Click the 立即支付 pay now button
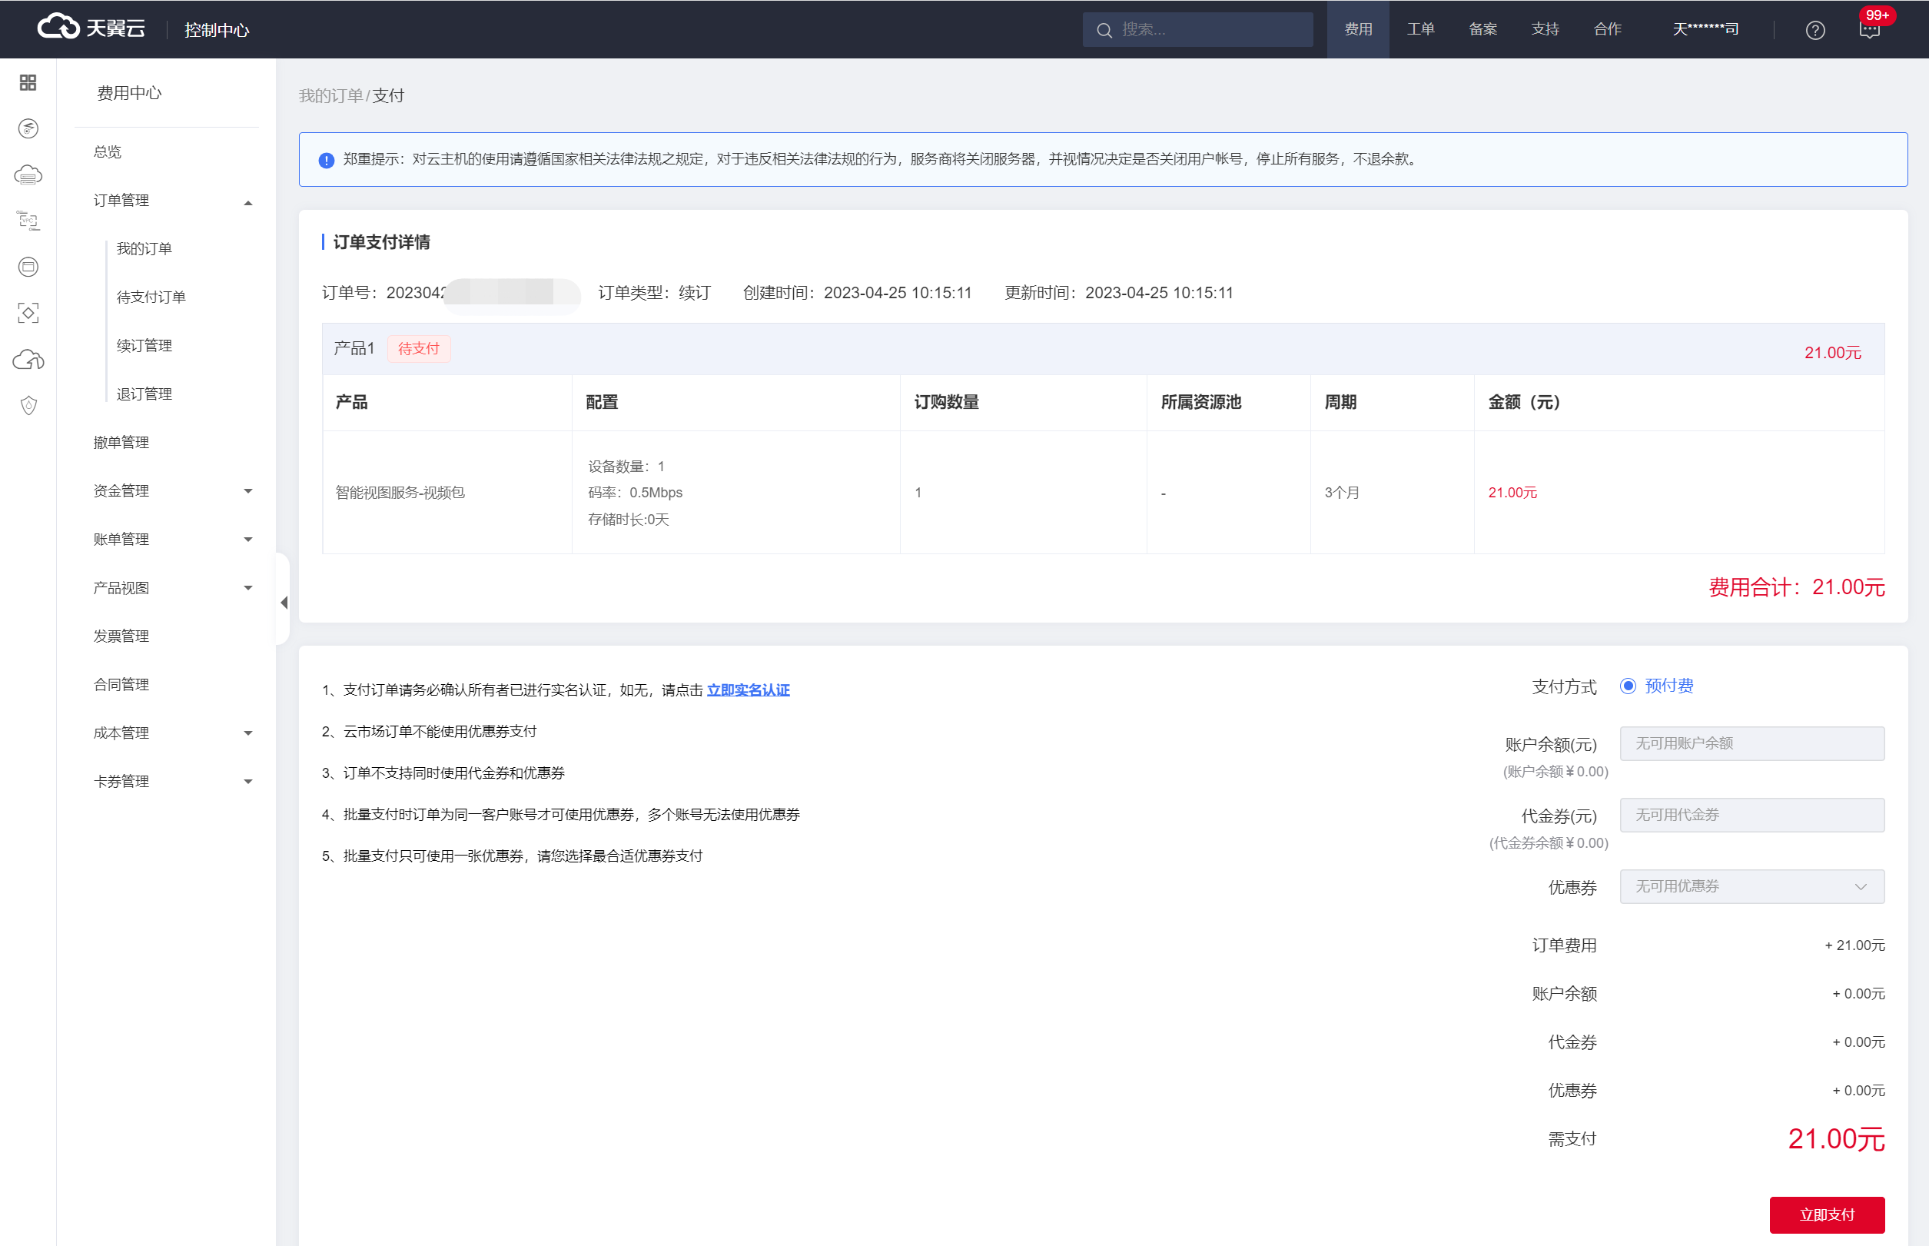This screenshot has width=1929, height=1246. (1826, 1214)
